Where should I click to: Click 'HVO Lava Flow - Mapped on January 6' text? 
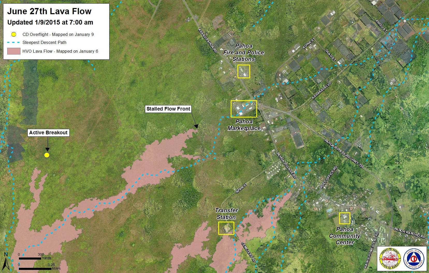click(60, 51)
